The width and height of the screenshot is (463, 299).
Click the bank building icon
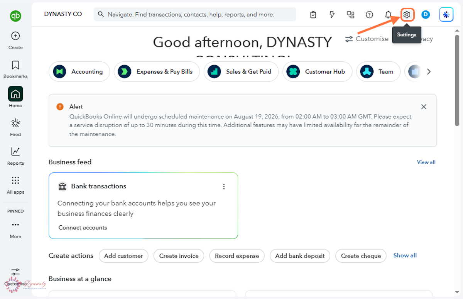(x=62, y=187)
